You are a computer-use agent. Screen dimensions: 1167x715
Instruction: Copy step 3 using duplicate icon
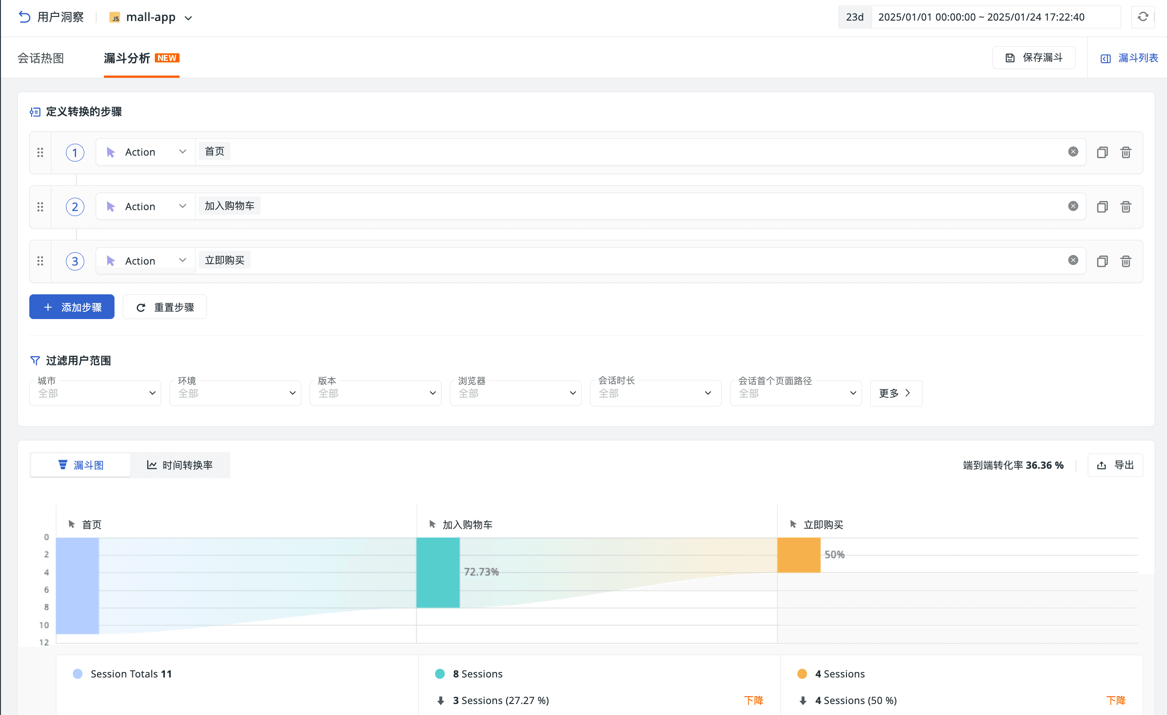point(1102,261)
